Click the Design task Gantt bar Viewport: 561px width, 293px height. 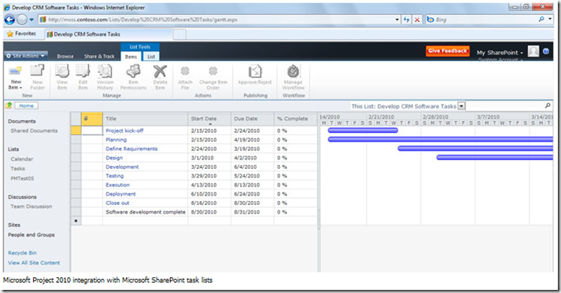pyautogui.click(x=495, y=158)
